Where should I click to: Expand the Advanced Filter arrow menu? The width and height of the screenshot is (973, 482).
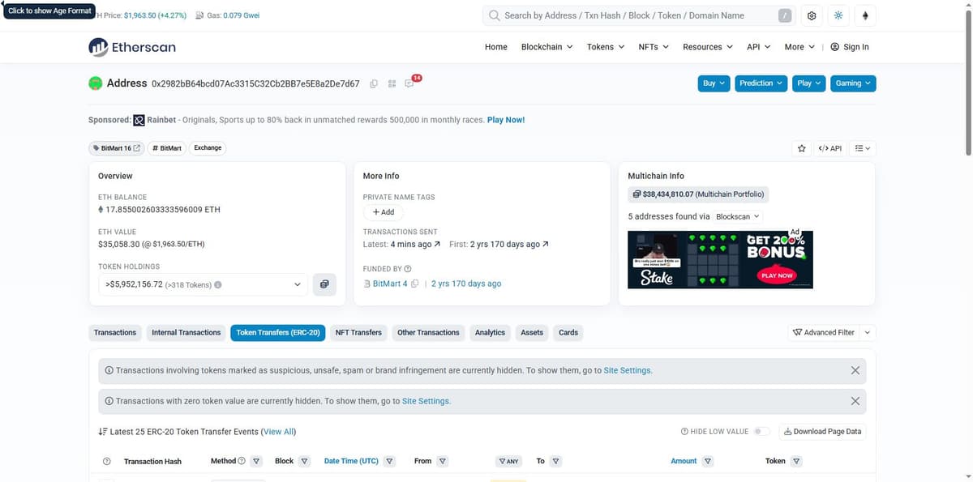click(x=868, y=332)
